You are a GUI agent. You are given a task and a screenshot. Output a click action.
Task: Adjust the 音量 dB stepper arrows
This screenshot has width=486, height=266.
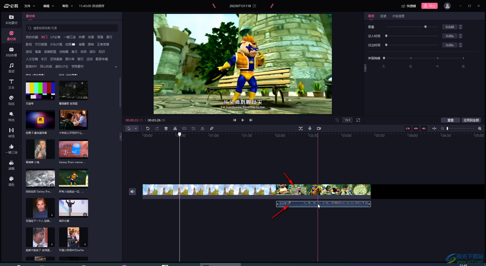pyautogui.click(x=460, y=27)
